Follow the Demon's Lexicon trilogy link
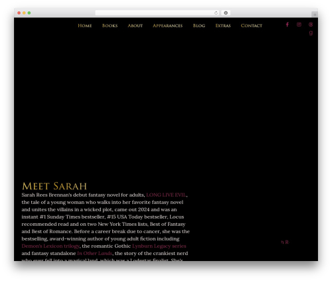The image size is (332, 281). [x=50, y=246]
